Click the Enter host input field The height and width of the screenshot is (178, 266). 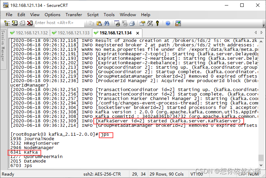click(x=59, y=23)
